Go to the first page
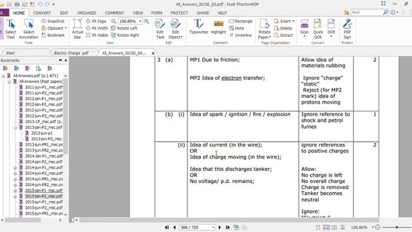Viewport: 412px width, 232px height. click(x=167, y=227)
